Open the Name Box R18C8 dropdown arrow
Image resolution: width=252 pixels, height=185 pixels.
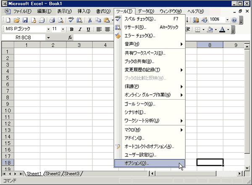tap(48, 38)
